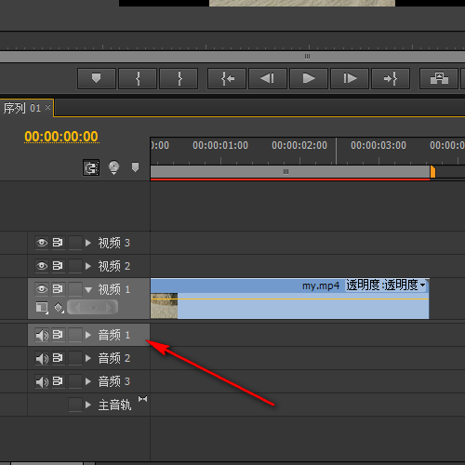Image resolution: width=465 pixels, height=465 pixels.
Task: Open show keyframes menu on 视频 1
Action: tap(59, 308)
